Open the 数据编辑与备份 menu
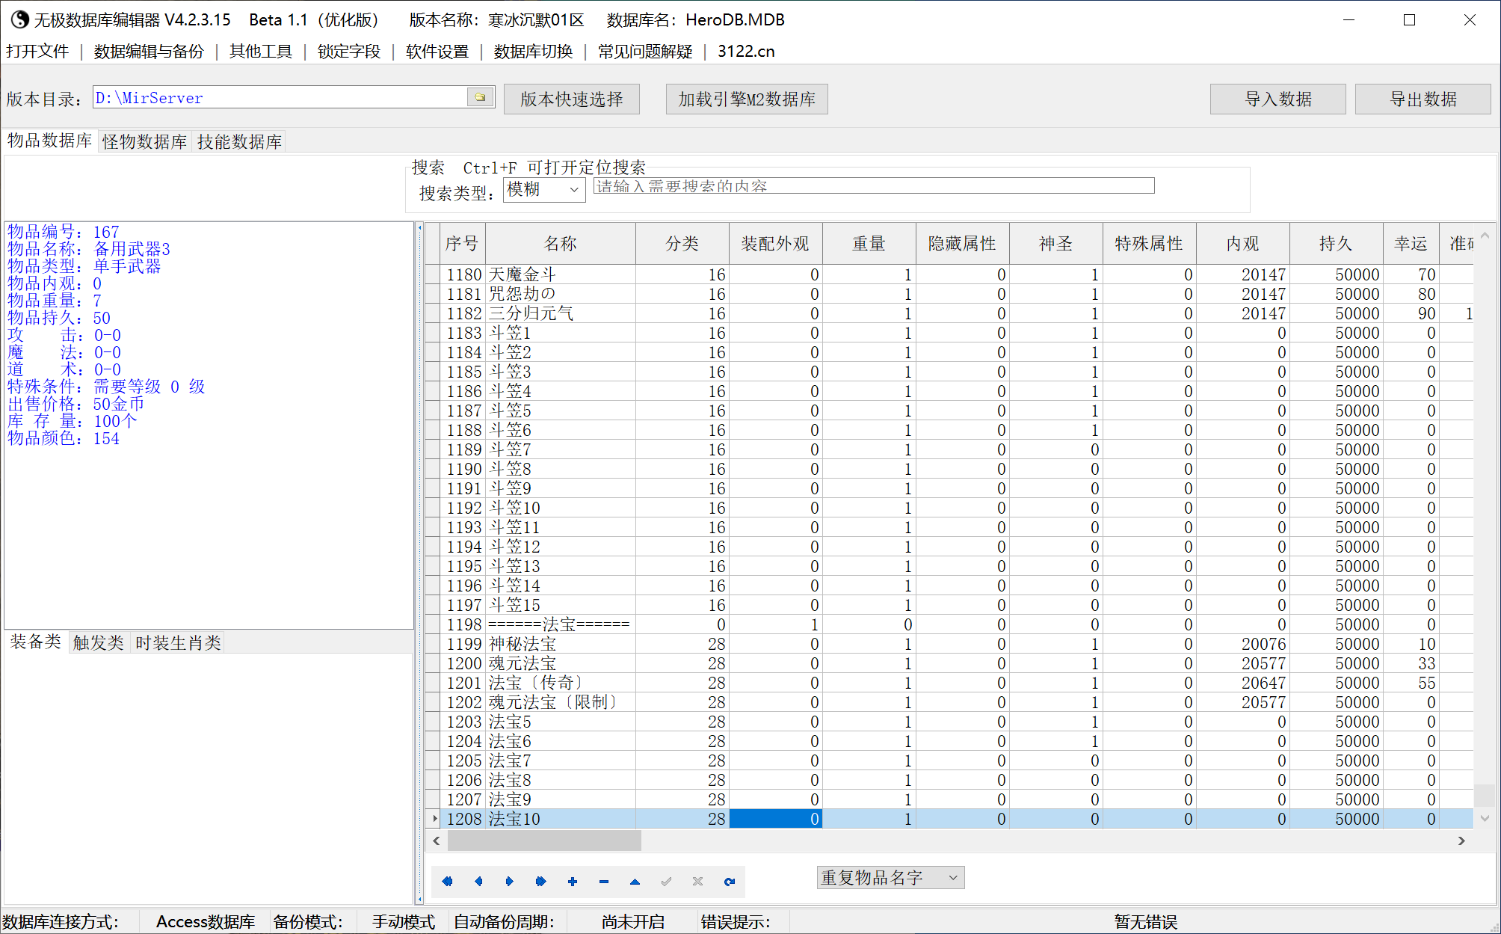 [149, 51]
